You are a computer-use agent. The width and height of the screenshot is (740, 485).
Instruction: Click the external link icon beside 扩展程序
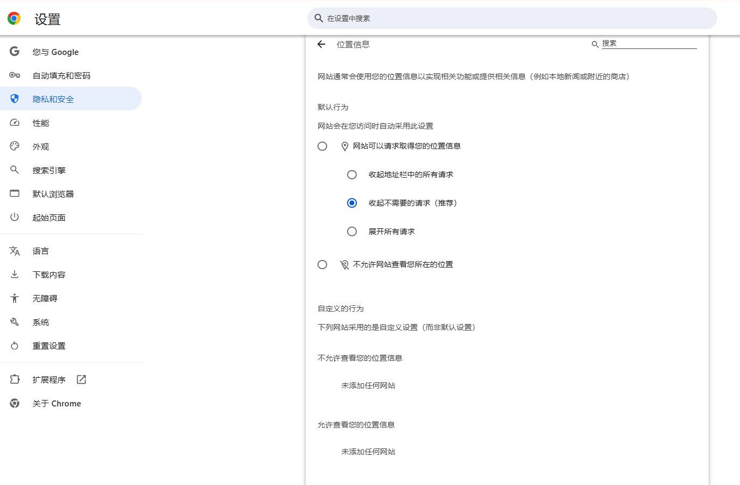pos(81,379)
